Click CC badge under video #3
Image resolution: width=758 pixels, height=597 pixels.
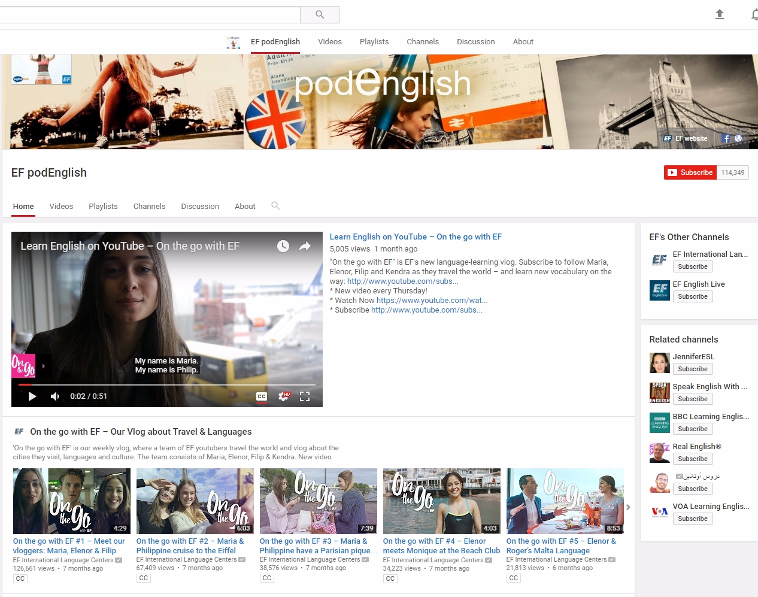point(267,578)
